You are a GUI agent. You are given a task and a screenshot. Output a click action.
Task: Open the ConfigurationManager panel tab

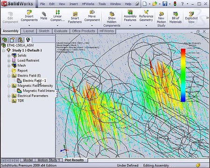coord(20,40)
